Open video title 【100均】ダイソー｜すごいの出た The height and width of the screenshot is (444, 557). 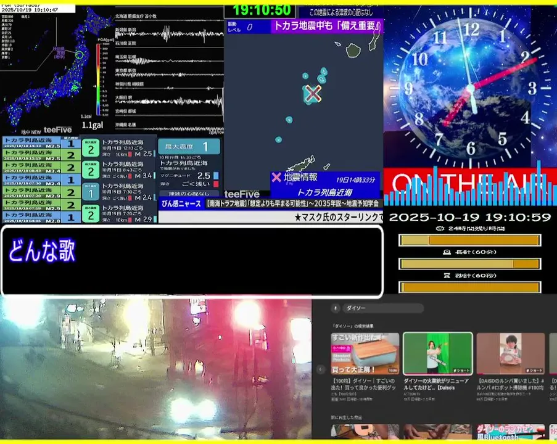[363, 384]
